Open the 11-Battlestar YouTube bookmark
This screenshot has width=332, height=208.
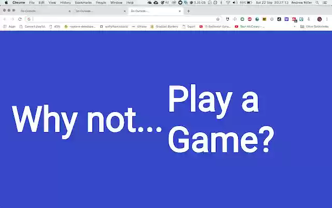point(215,27)
